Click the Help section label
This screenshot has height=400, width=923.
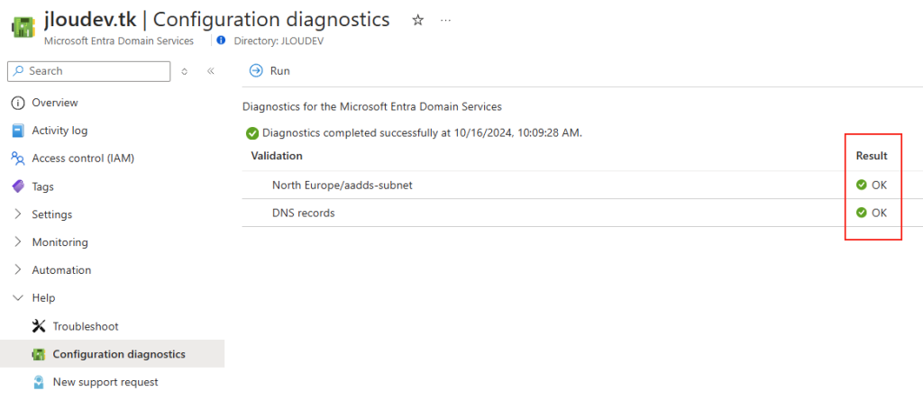pos(43,298)
